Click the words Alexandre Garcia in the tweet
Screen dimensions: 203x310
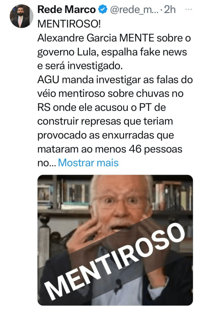(77, 38)
